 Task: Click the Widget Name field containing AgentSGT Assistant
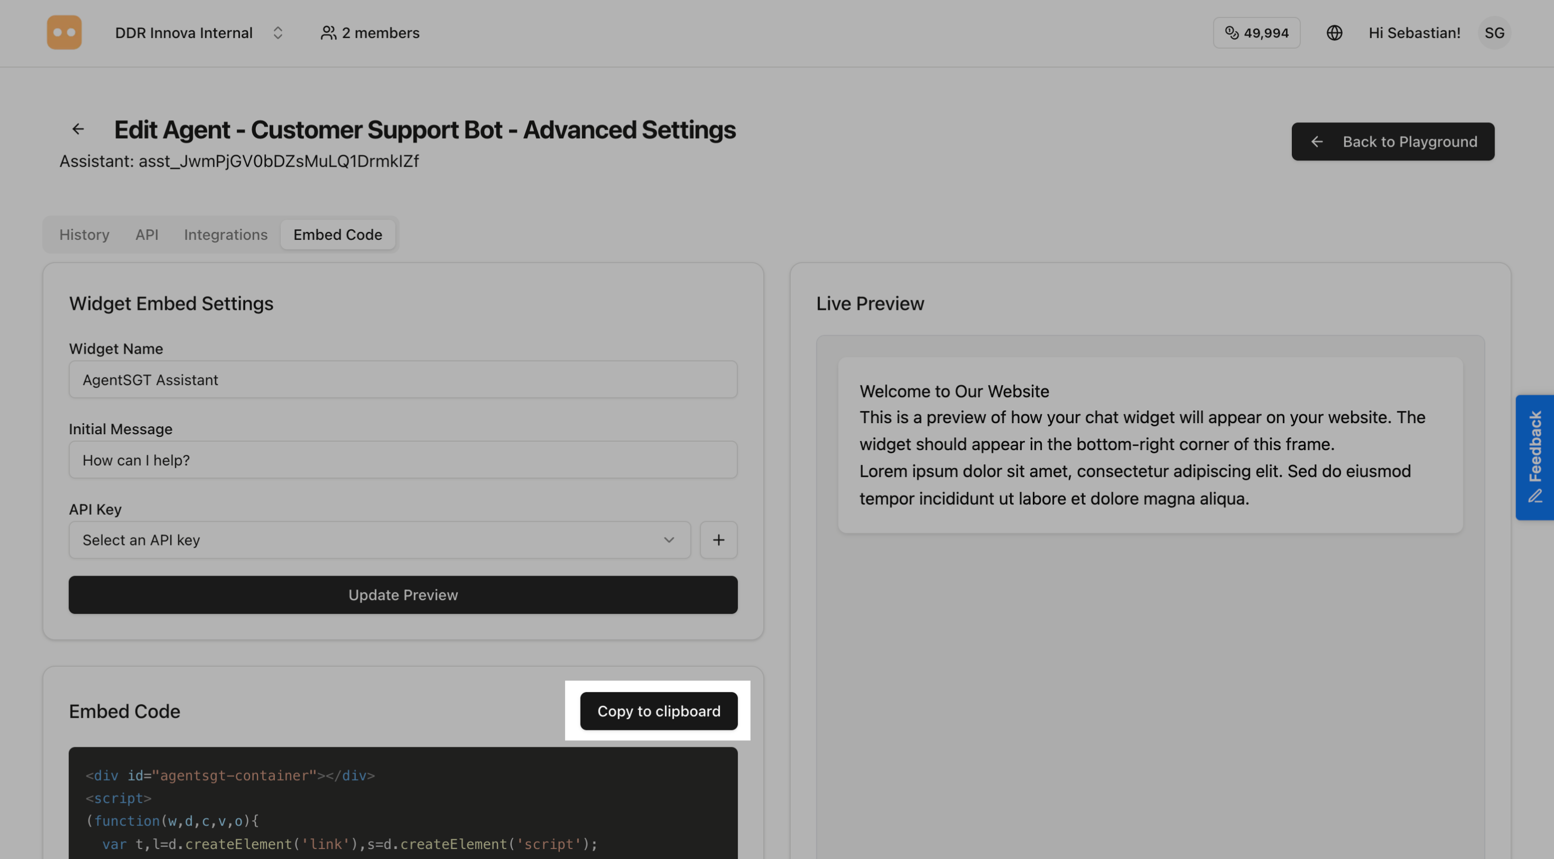403,379
